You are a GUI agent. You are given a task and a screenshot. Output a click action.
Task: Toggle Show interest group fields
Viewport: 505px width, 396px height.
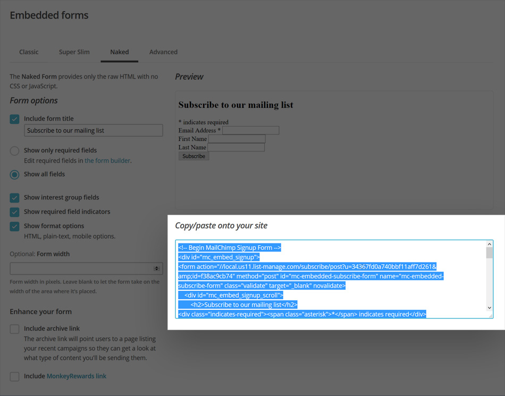(14, 198)
